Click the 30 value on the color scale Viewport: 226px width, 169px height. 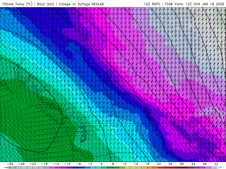pos(182,164)
